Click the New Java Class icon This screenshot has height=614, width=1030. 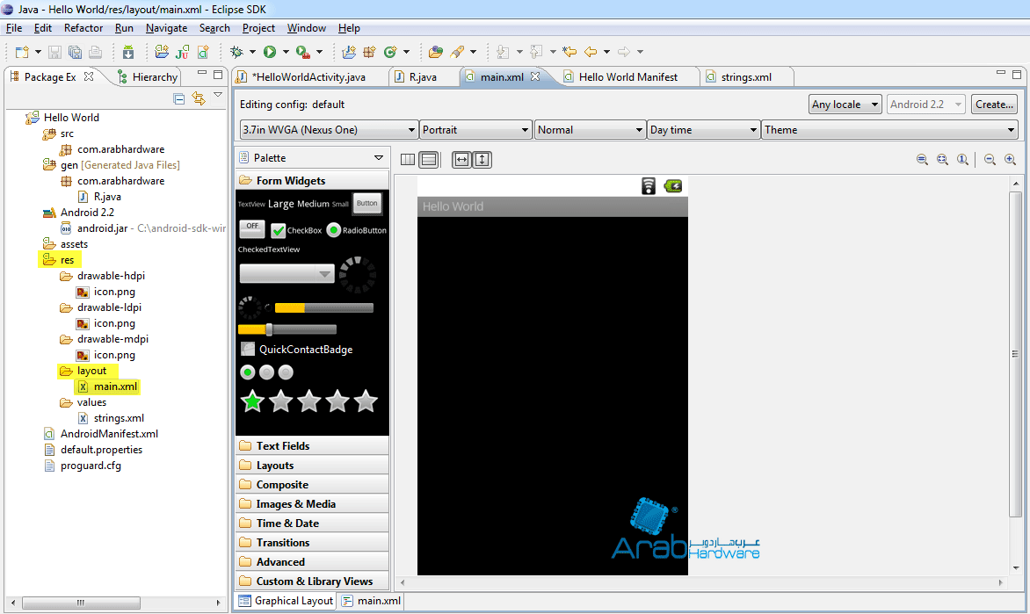pos(390,52)
